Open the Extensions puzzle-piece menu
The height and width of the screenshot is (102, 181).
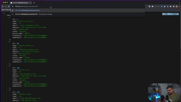(x=171, y=7)
